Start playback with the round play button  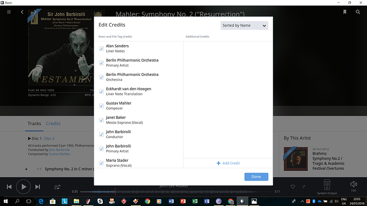tap(23, 187)
